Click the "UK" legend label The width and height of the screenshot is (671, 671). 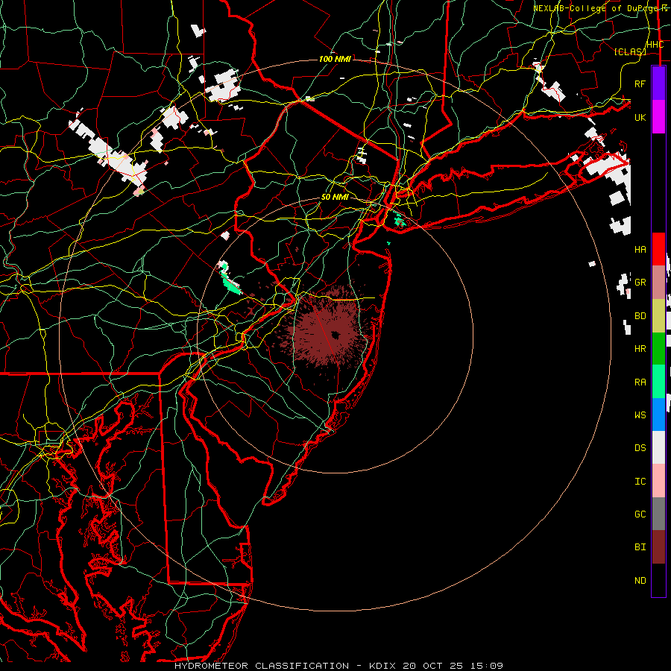tap(640, 117)
